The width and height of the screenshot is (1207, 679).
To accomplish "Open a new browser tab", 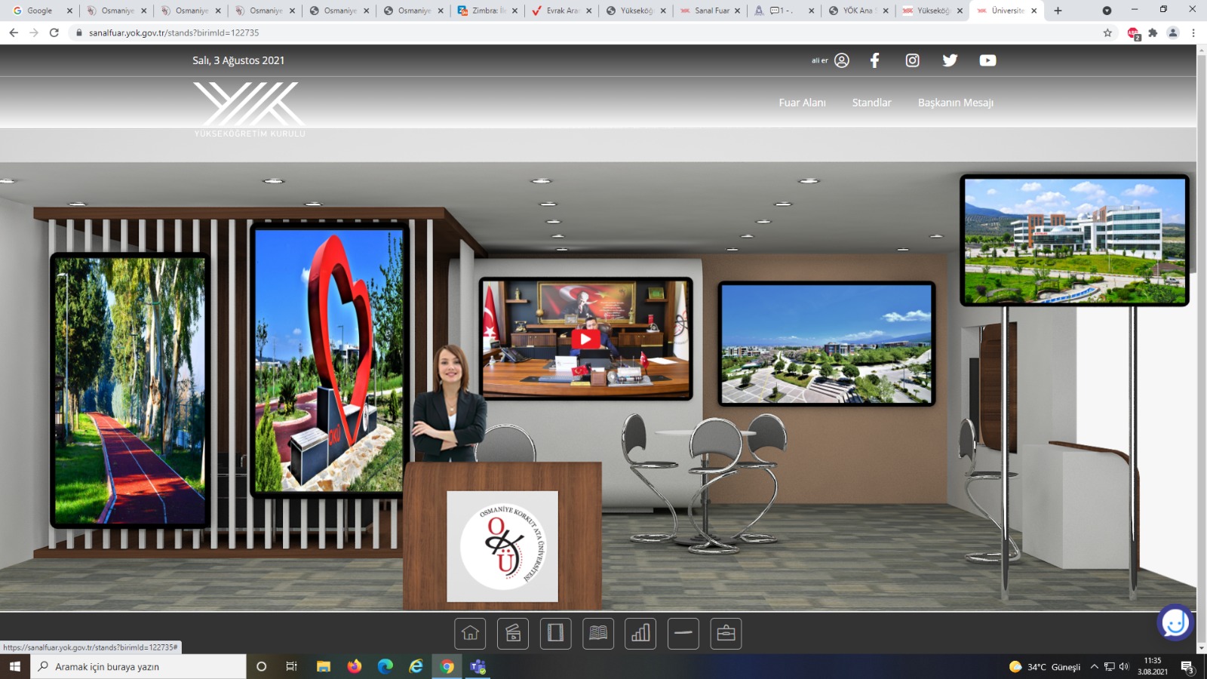I will (1058, 11).
